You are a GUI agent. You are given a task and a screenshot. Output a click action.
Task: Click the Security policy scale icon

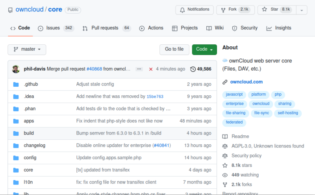click(x=225, y=156)
